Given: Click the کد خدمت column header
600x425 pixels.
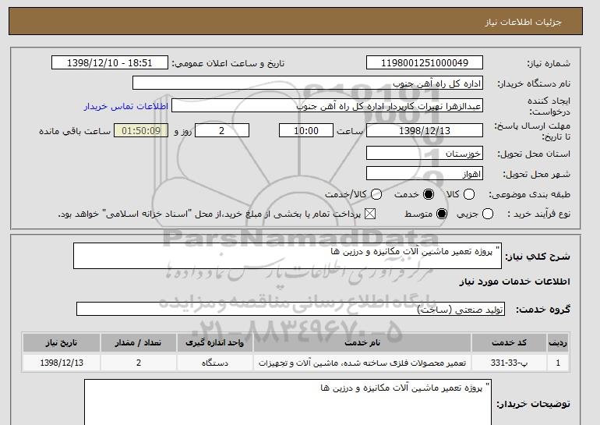Looking at the screenshot, I should coord(509,342).
